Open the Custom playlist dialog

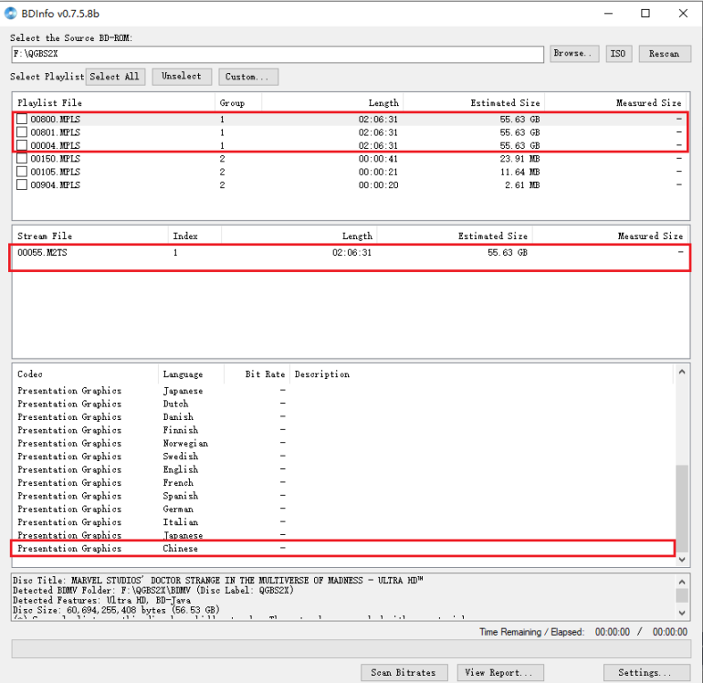(x=248, y=77)
